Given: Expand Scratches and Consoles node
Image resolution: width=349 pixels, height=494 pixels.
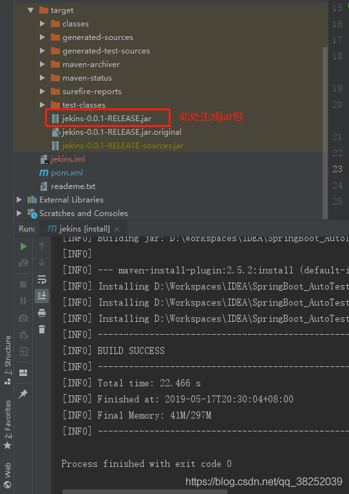Looking at the screenshot, I should point(19,213).
